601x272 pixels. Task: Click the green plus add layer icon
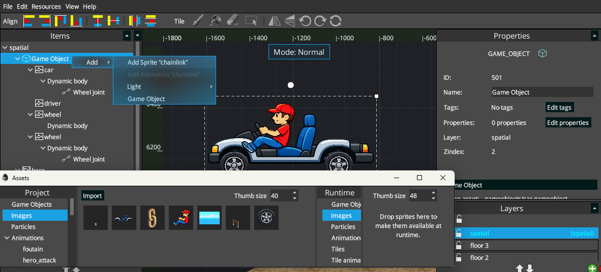(592, 268)
